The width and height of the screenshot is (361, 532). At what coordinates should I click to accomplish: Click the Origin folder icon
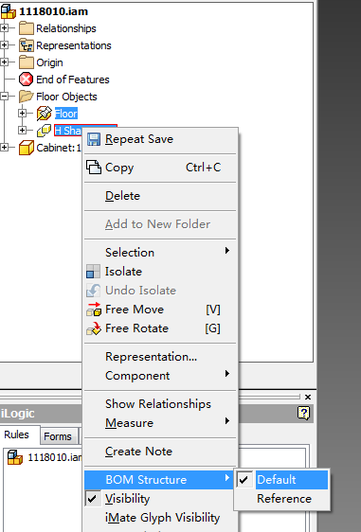(x=27, y=62)
